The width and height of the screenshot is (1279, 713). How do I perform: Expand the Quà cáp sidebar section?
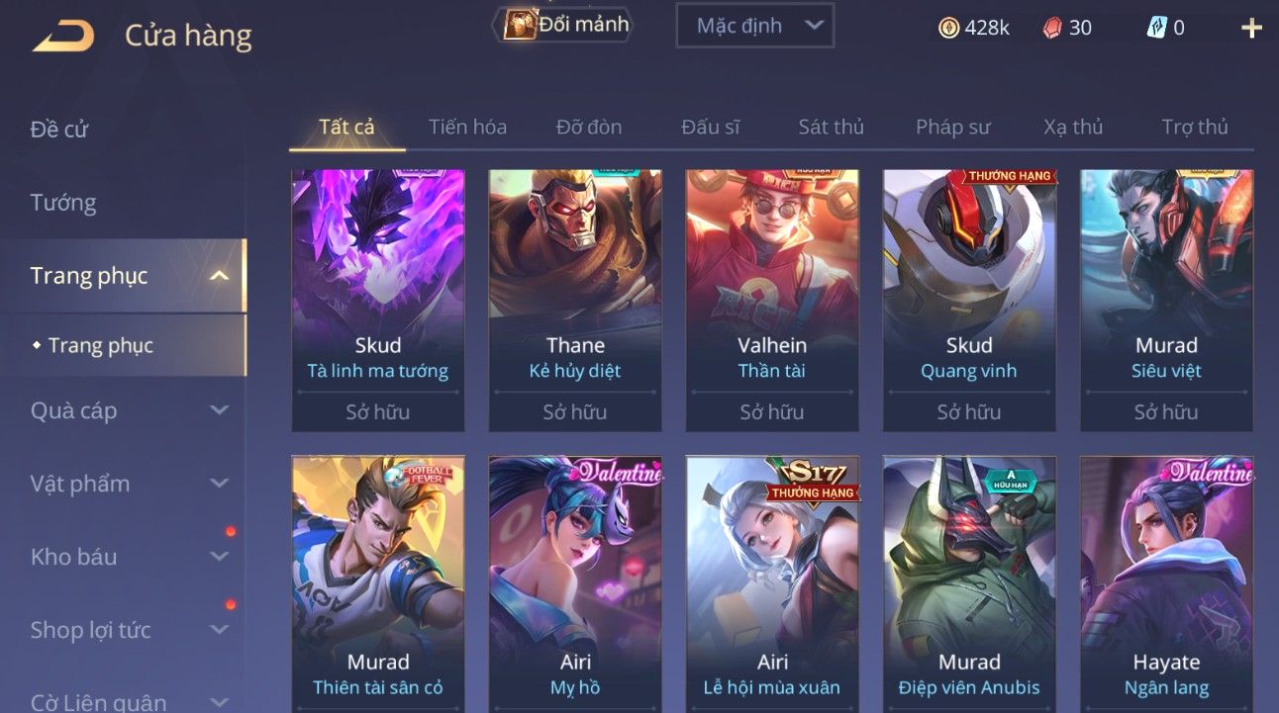click(219, 410)
